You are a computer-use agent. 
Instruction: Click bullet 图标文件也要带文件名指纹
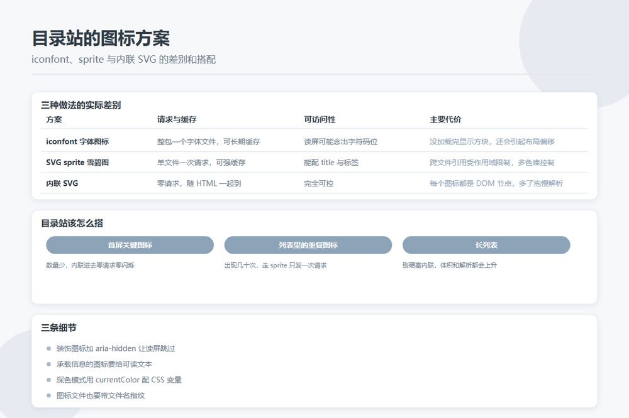(x=101, y=395)
